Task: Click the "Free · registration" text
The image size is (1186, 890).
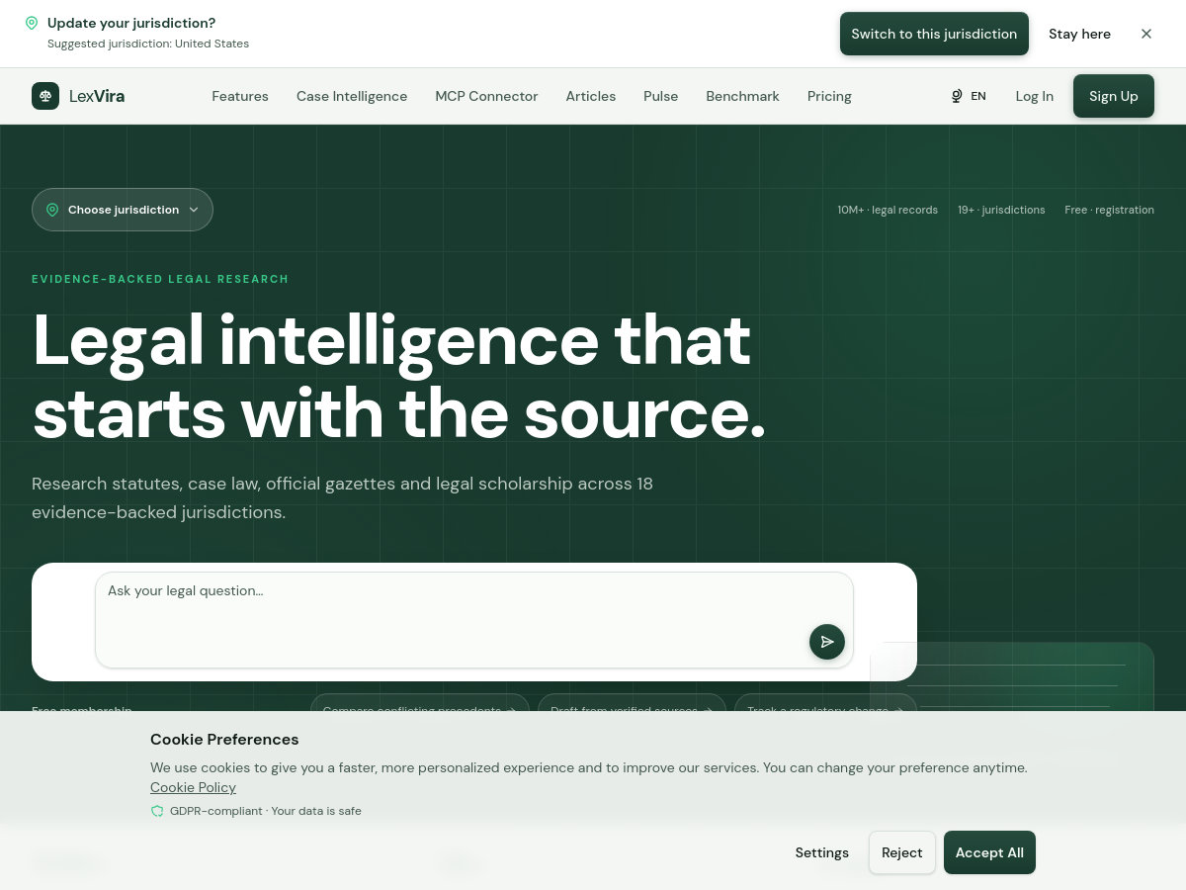Action: [1109, 210]
